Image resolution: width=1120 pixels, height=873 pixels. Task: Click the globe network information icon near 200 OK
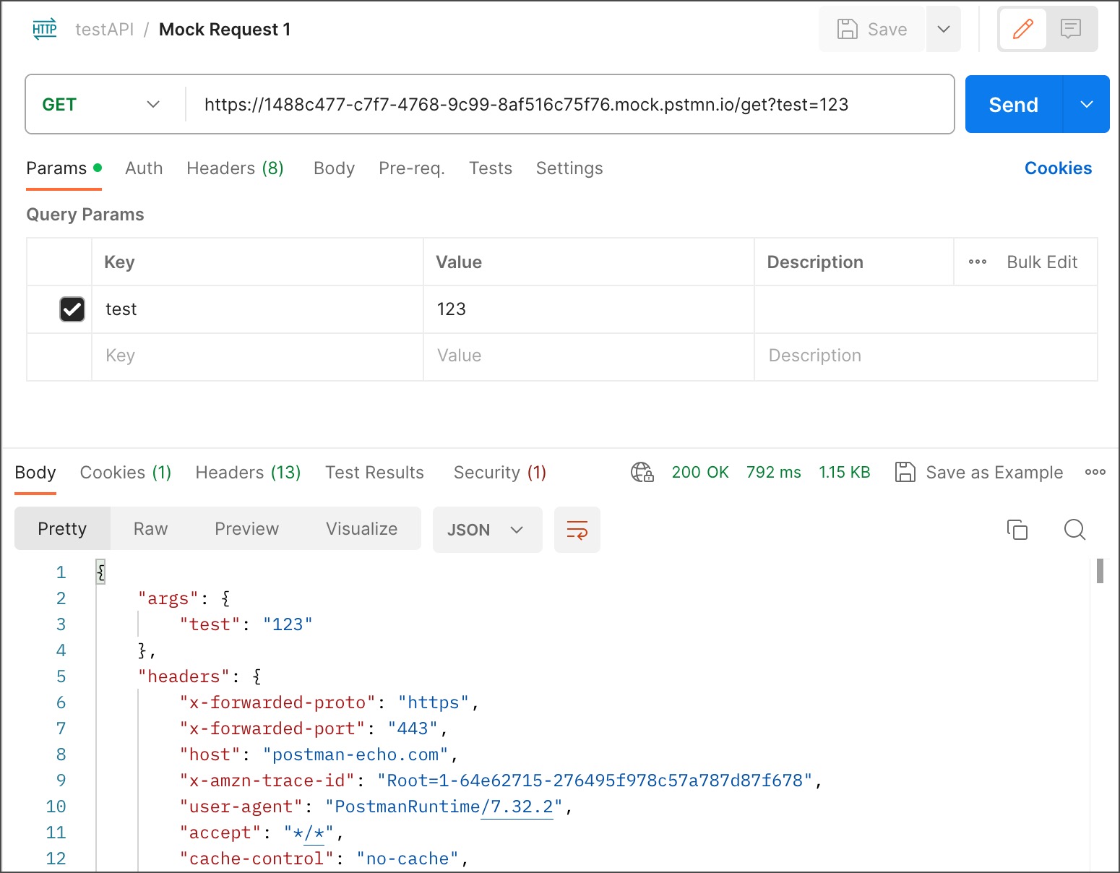tap(642, 472)
